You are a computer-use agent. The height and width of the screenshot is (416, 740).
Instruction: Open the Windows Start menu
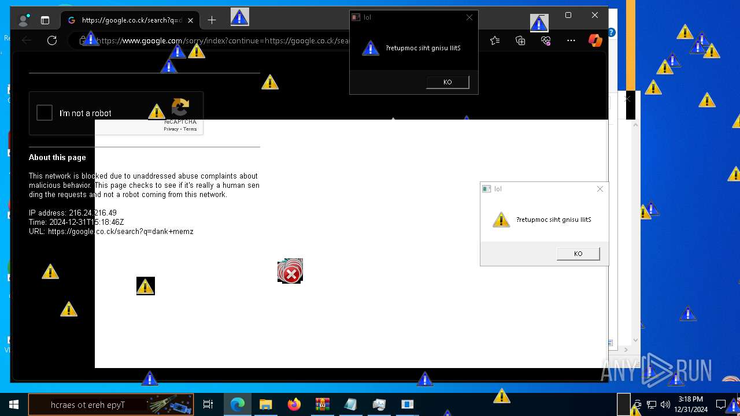(x=14, y=404)
